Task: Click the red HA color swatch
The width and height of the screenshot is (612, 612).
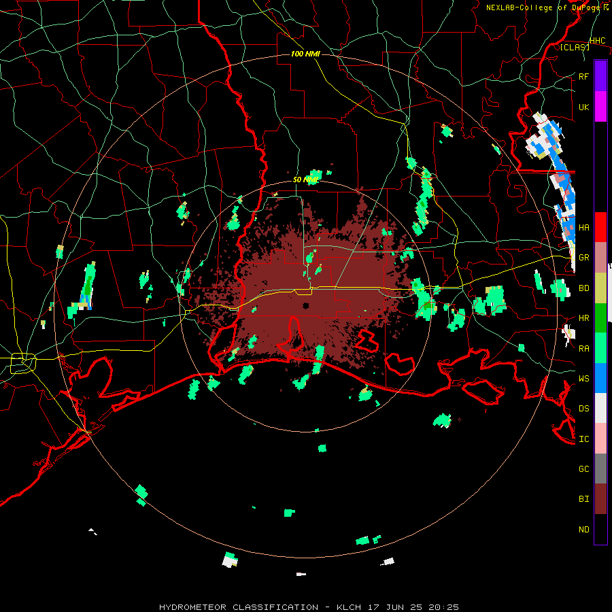Action: coord(600,227)
